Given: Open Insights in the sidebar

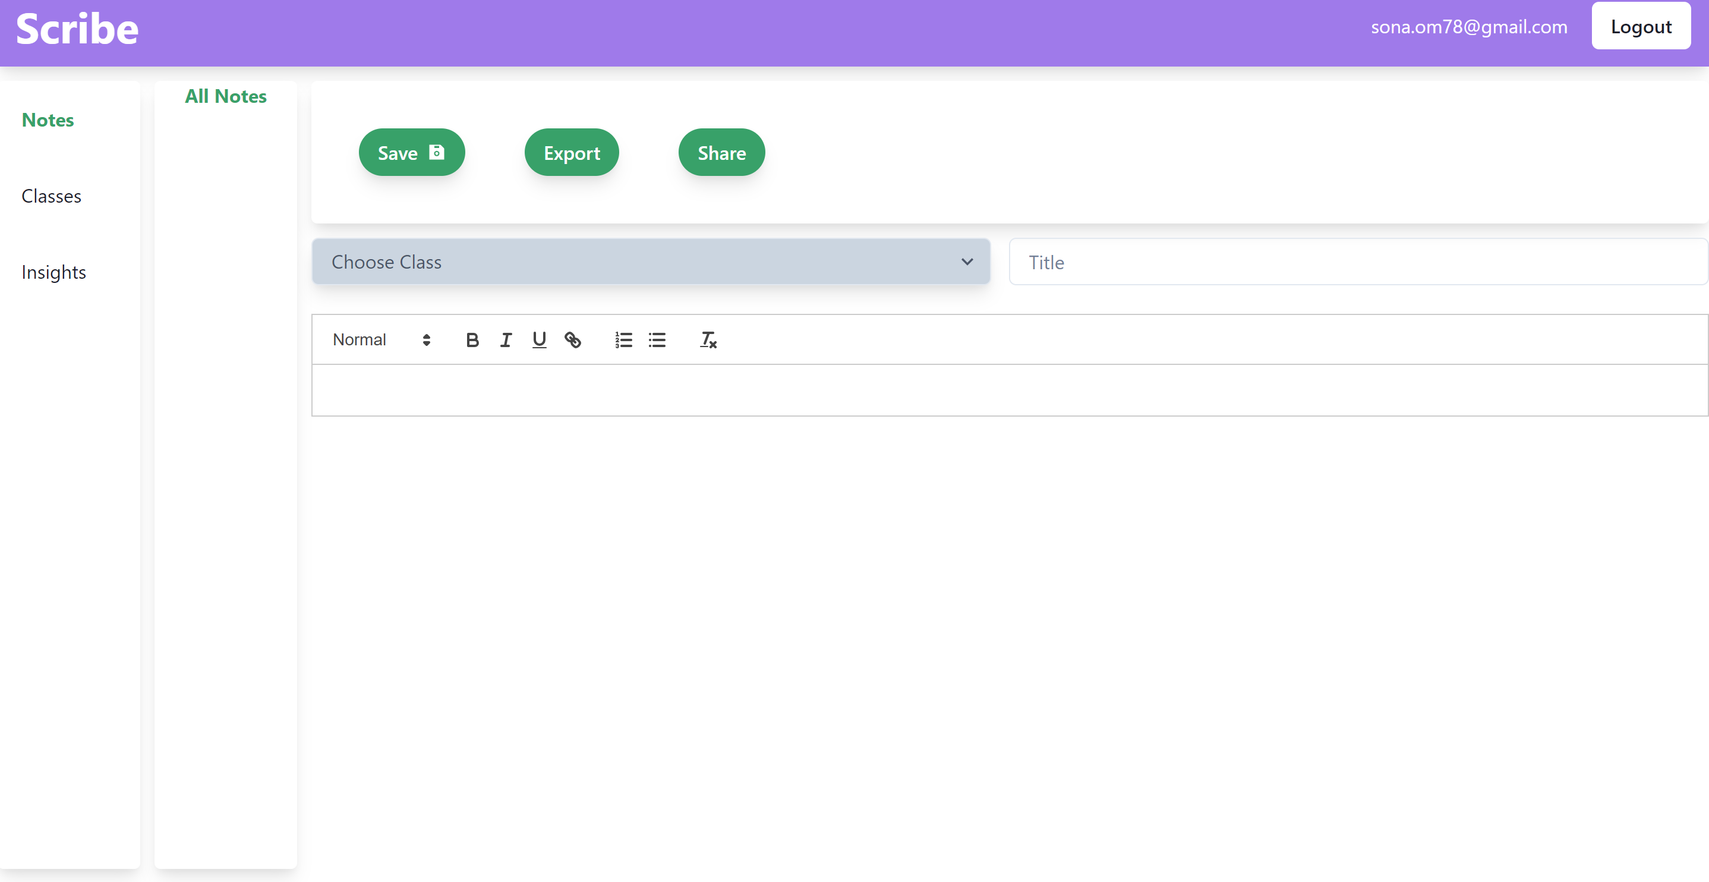Looking at the screenshot, I should [53, 272].
